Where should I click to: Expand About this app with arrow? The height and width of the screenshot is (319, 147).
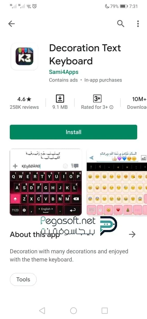(132, 234)
